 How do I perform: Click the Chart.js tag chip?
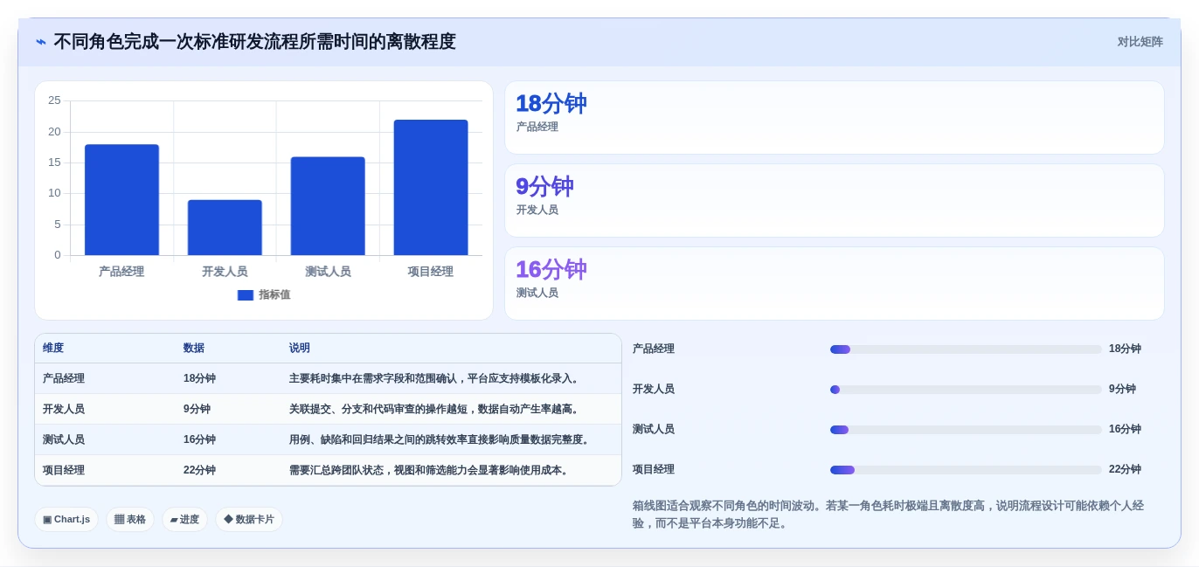pyautogui.click(x=66, y=519)
